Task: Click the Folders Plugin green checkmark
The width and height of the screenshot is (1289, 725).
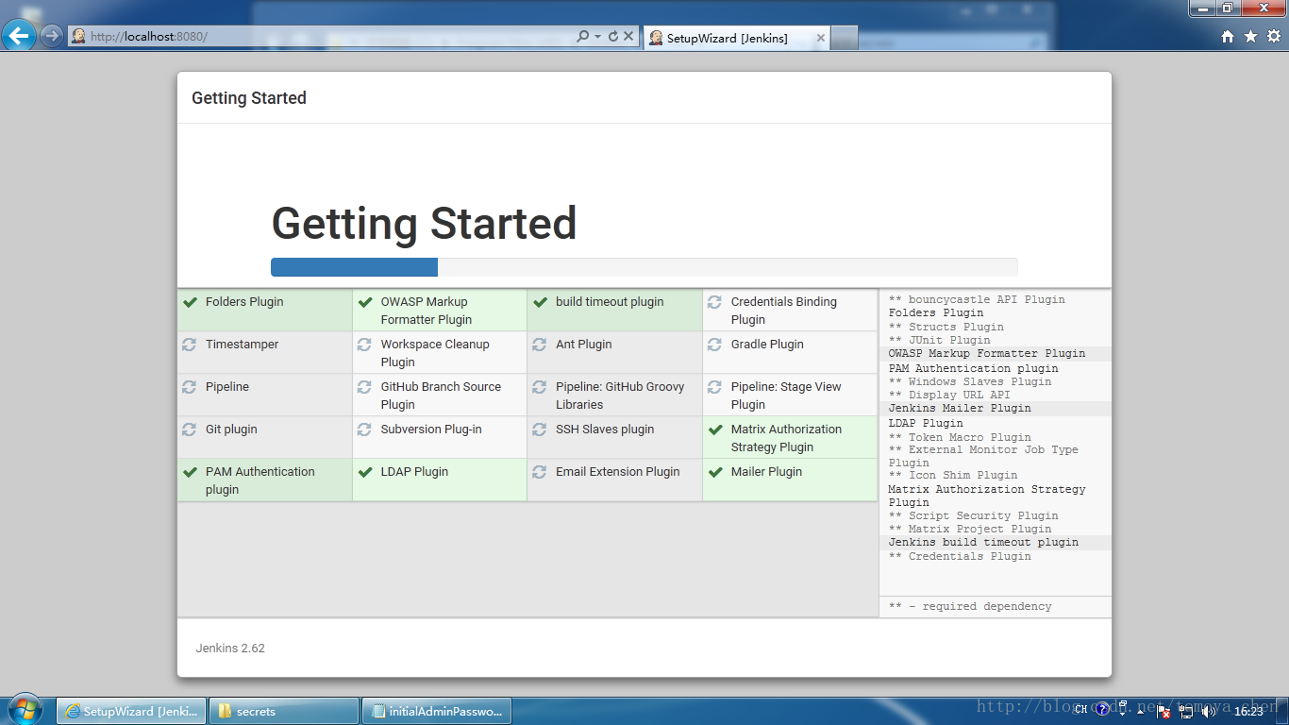Action: coord(190,302)
